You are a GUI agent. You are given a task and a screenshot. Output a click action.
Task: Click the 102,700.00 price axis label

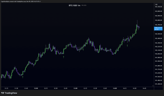pyautogui.click(x=158, y=25)
